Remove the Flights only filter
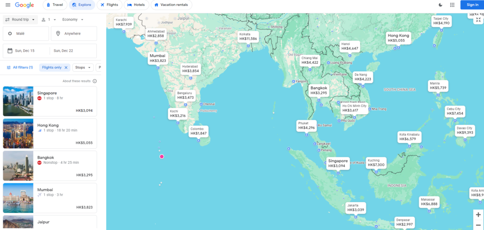484x230 pixels. pos(66,68)
